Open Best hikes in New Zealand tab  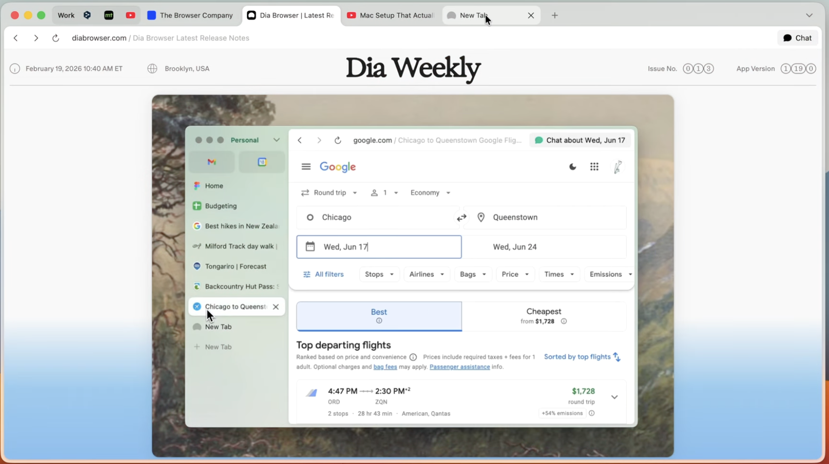point(237,226)
